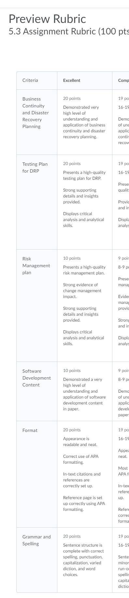Screen dimensions: 129x598
Task: Select the software development content Excellent description
Action: point(84,394)
